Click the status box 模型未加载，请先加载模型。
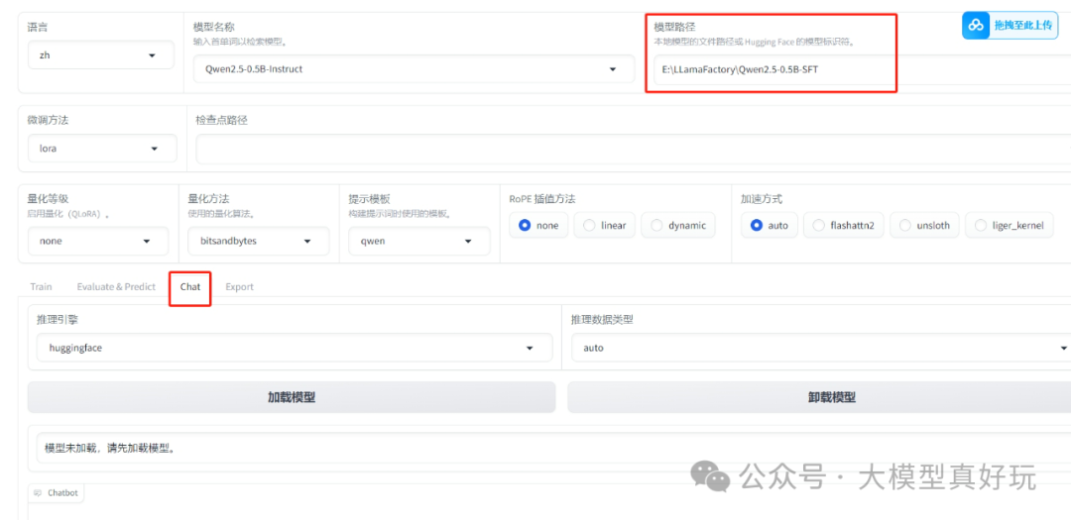The width and height of the screenshot is (1071, 520). (553, 449)
